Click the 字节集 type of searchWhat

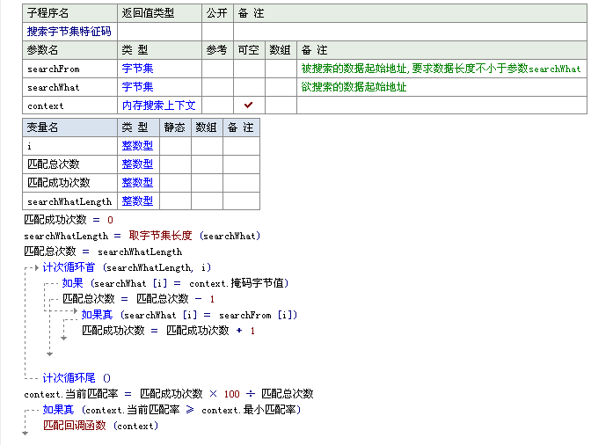[137, 87]
